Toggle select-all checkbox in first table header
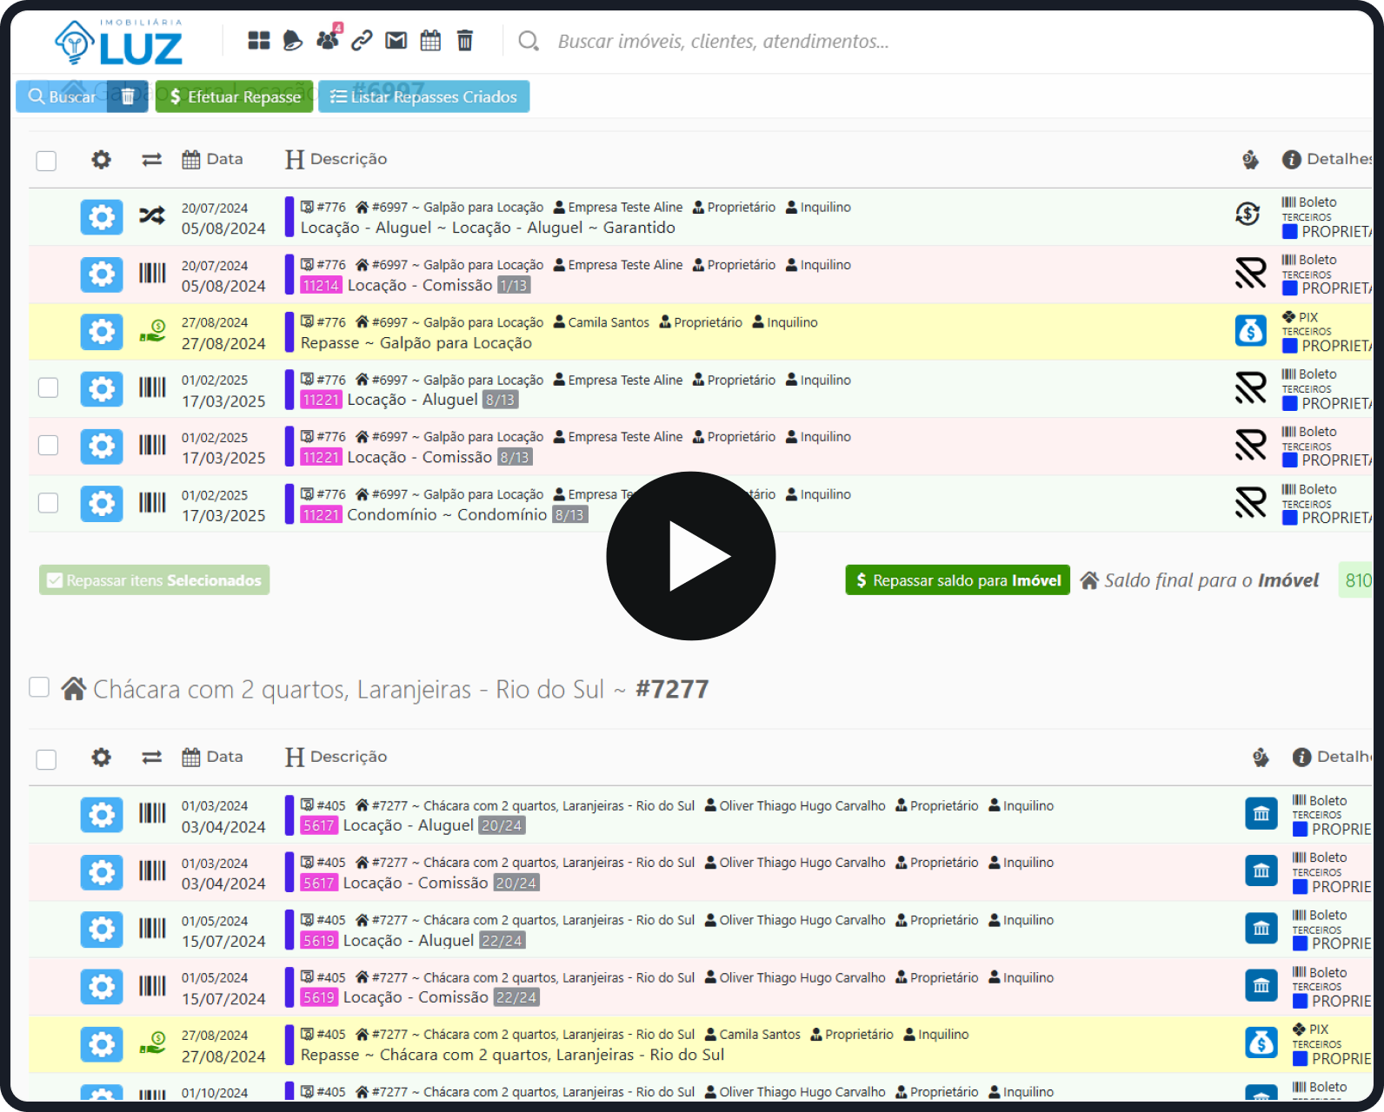1384x1112 pixels. coord(46,161)
